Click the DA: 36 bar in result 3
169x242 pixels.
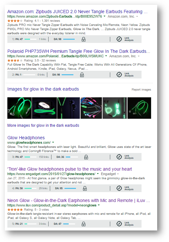tap(72, 157)
